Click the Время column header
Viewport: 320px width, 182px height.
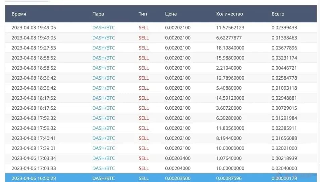19,14
